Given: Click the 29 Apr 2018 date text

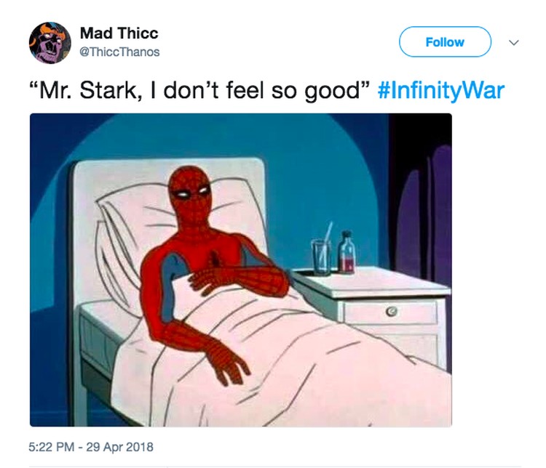Looking at the screenshot, I should 119,447.
